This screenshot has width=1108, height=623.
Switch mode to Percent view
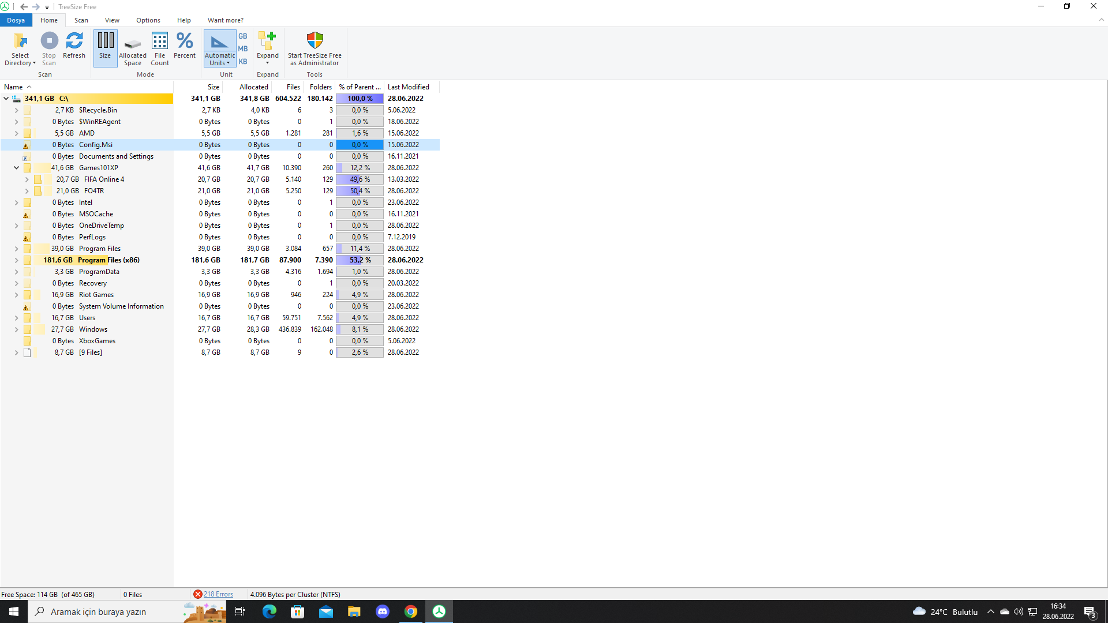(x=185, y=46)
